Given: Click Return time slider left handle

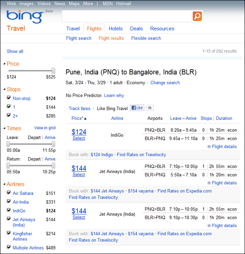Looking at the screenshot, I should (8, 166).
